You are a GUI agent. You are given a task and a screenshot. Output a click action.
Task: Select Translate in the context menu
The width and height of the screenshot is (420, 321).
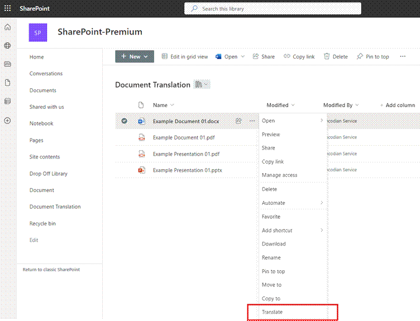[273, 312]
